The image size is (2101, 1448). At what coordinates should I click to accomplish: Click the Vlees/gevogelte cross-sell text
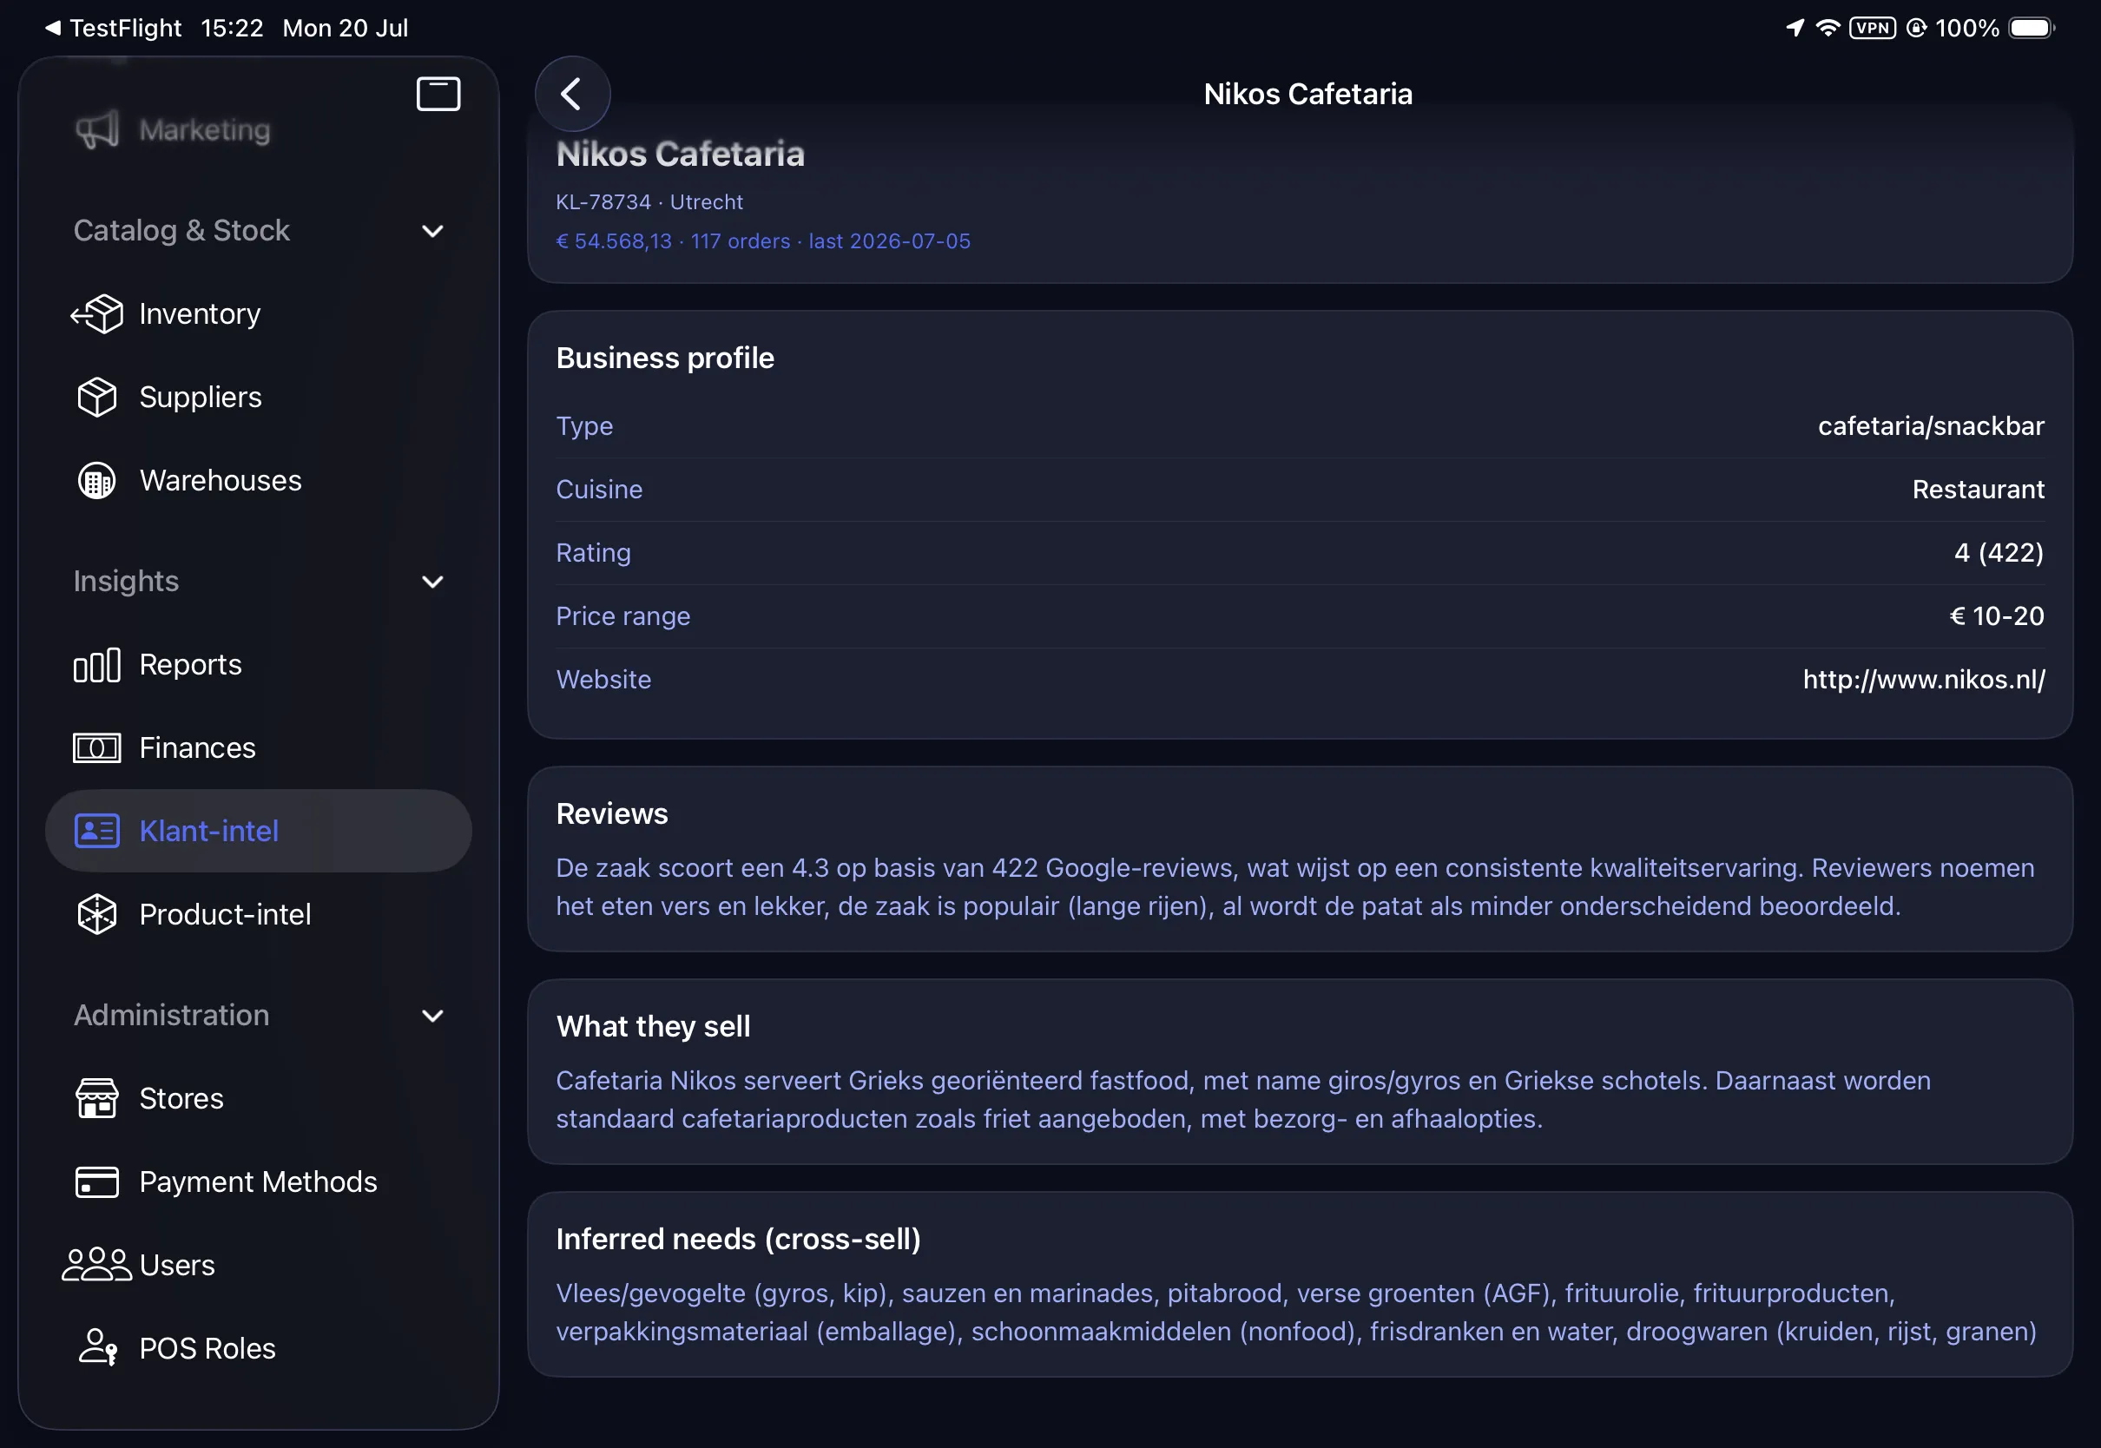(1296, 1313)
